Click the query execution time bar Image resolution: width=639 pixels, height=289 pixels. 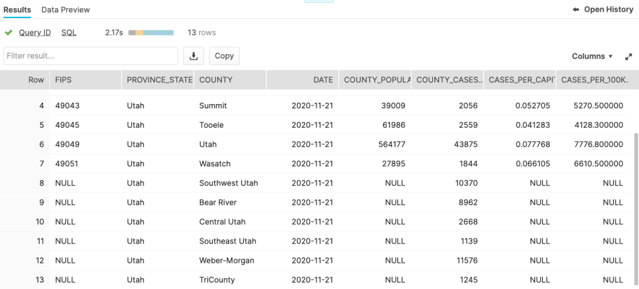[150, 32]
